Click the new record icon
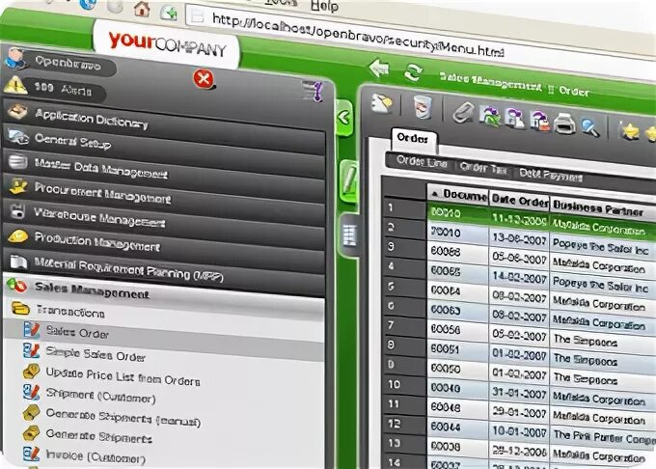 point(382,103)
